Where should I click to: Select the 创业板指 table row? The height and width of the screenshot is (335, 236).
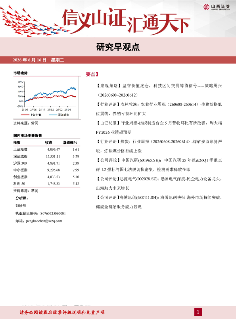pyautogui.click(x=46, y=177)
